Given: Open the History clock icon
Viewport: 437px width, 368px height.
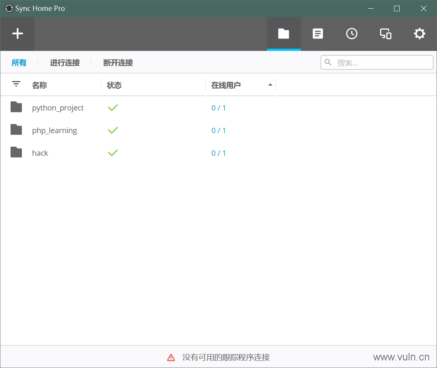Looking at the screenshot, I should click(x=352, y=34).
